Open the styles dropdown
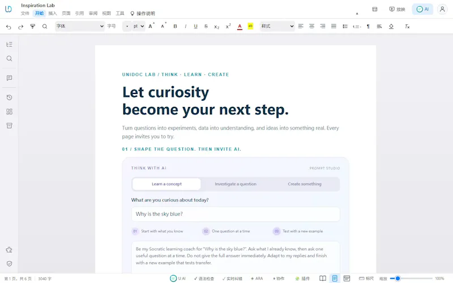Image resolution: width=453 pixels, height=283 pixels. coord(277,26)
